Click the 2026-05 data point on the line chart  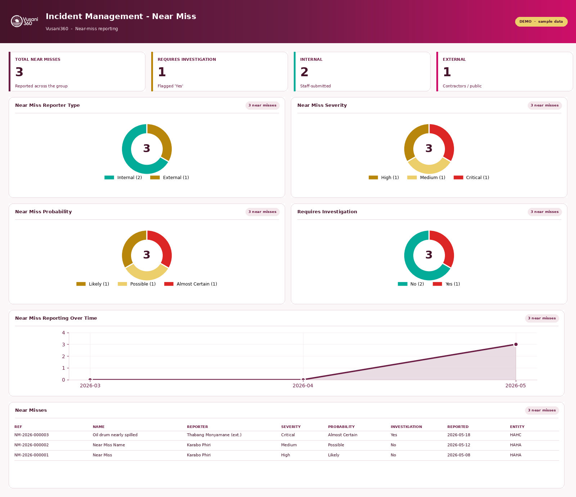pos(516,345)
